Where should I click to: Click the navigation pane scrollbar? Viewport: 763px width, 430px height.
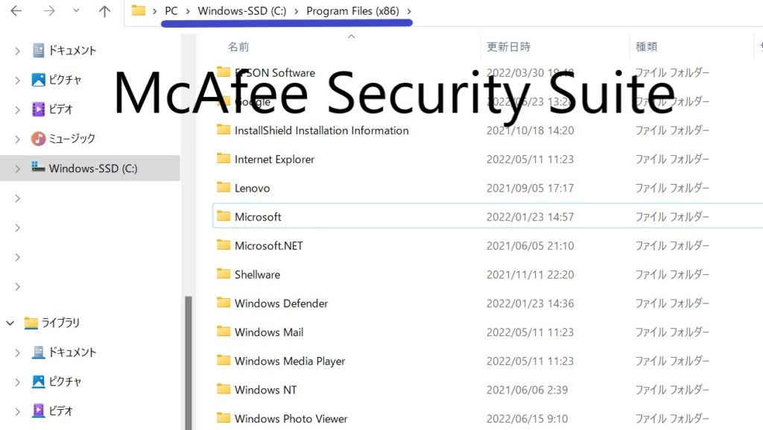189,362
